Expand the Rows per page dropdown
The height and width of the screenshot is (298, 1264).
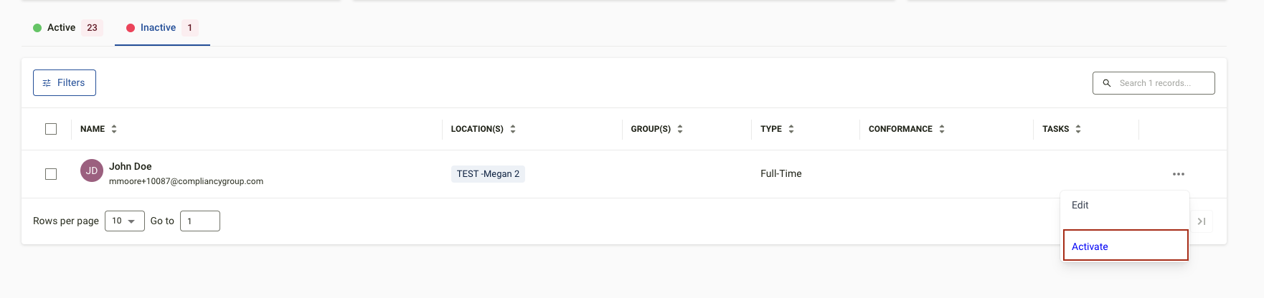click(x=125, y=221)
